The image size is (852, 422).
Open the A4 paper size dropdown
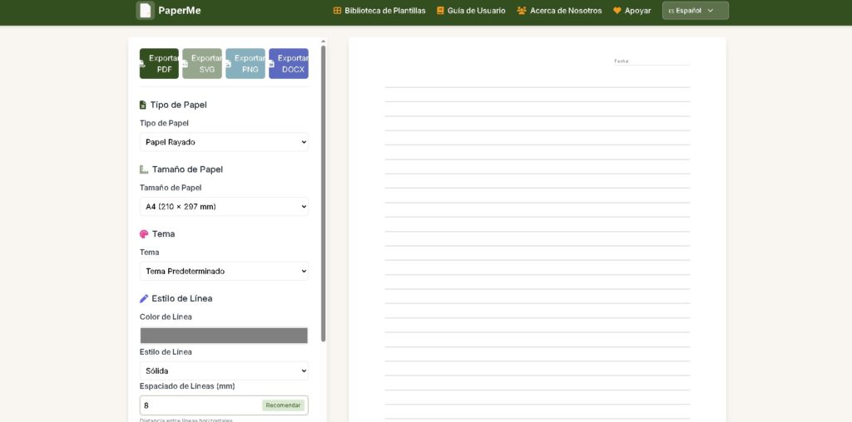pos(224,207)
